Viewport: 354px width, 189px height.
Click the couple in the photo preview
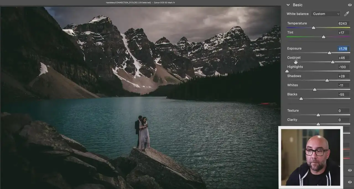click(142, 133)
